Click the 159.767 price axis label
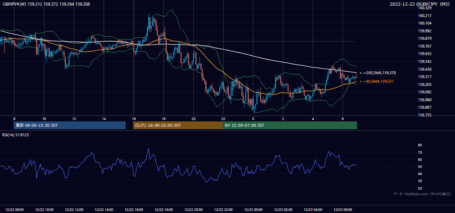 click(425, 46)
